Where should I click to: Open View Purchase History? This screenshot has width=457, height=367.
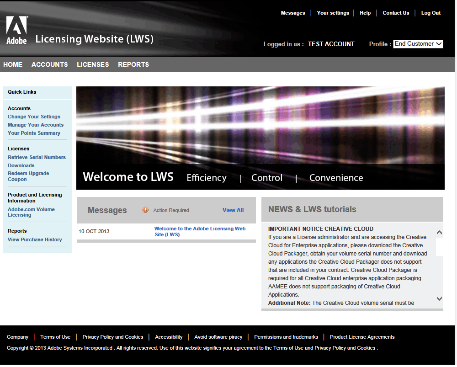(34, 239)
